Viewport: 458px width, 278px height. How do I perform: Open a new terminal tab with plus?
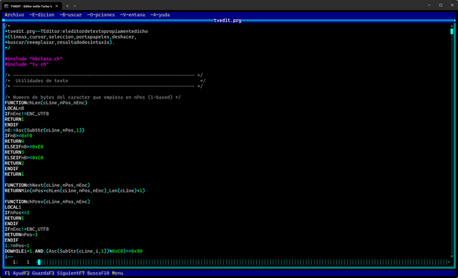pyautogui.click(x=67, y=6)
